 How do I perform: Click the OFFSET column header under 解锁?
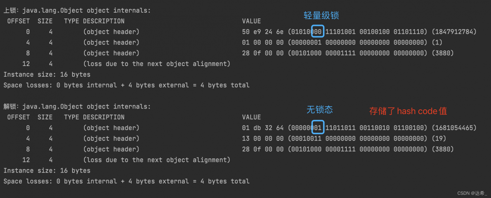coord(18,117)
